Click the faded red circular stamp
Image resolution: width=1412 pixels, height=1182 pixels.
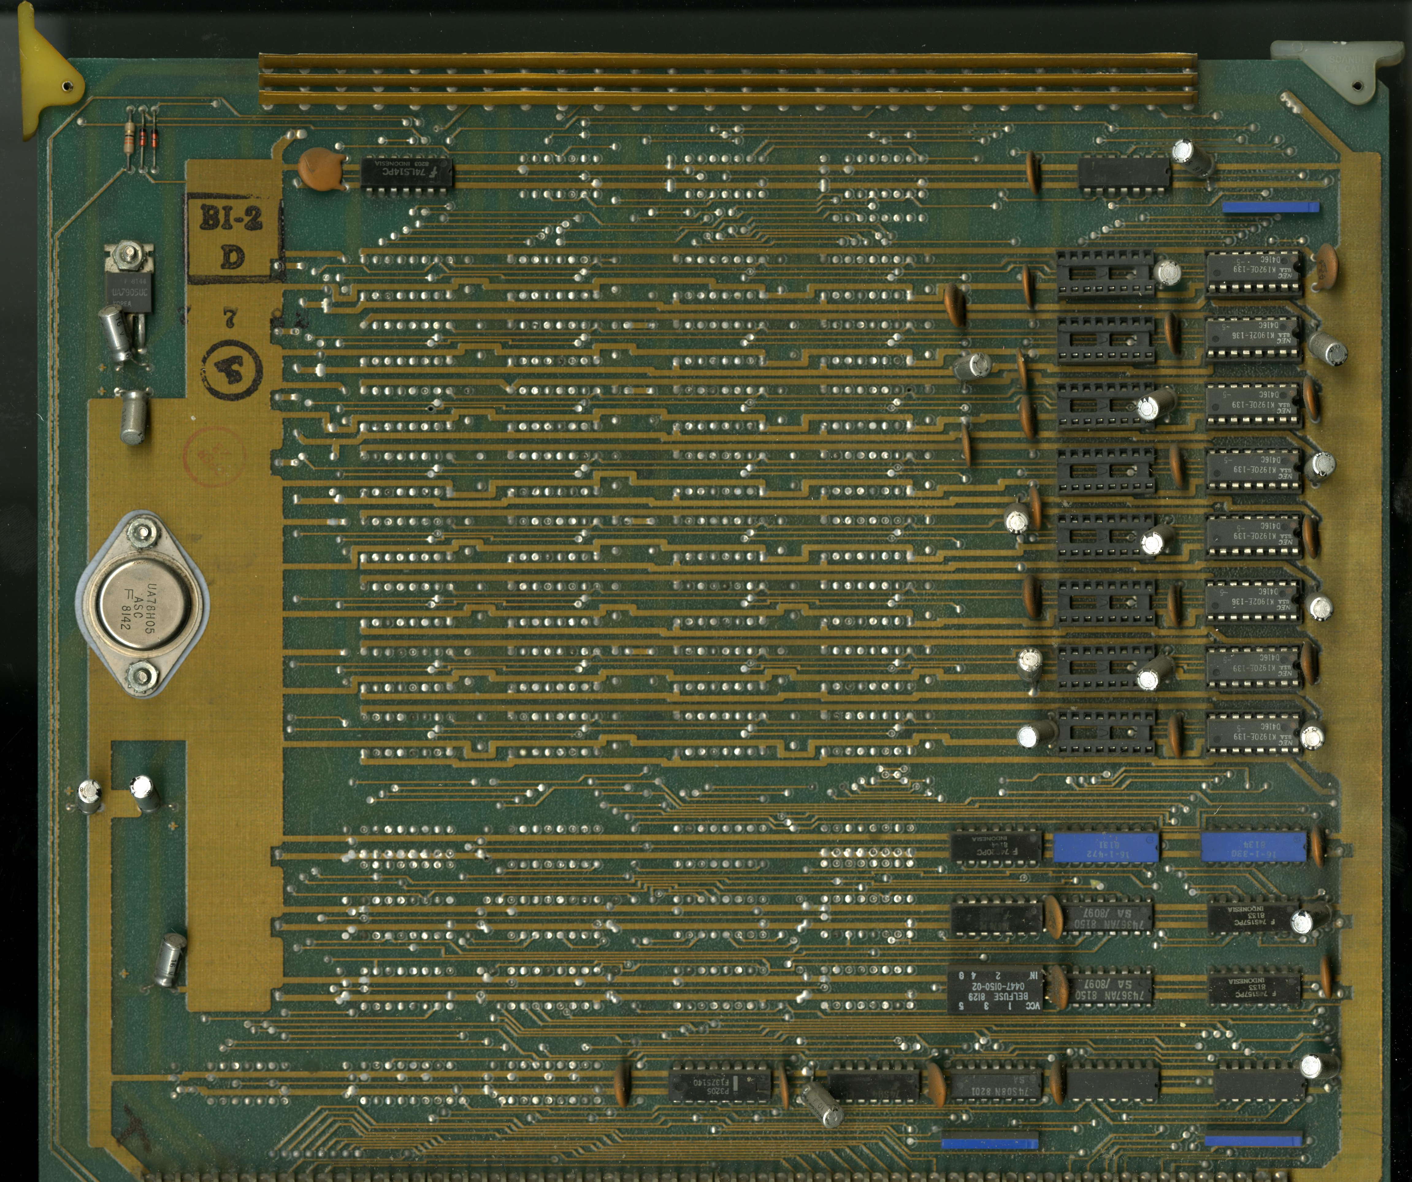213,457
